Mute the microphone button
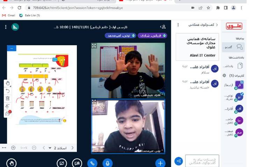The height and width of the screenshot is (167, 262). [x=108, y=163]
